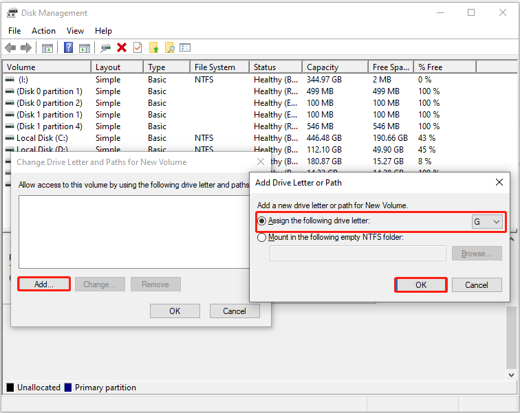Click the Disk Management title bar icon
520x413 pixels.
[12, 13]
